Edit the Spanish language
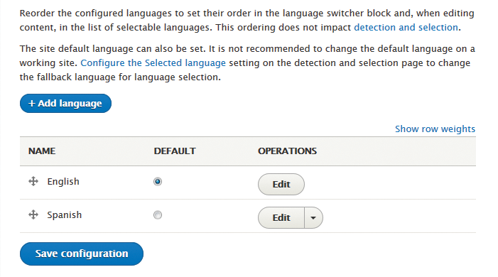 [x=281, y=217]
